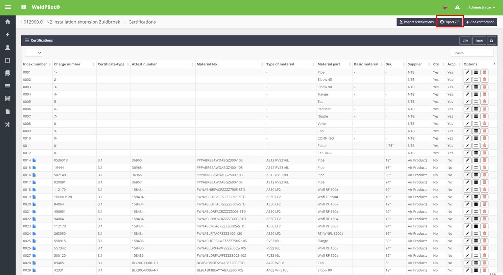Click the print icon in Certifications header
The height and width of the screenshot is (275, 503).
coord(491,41)
